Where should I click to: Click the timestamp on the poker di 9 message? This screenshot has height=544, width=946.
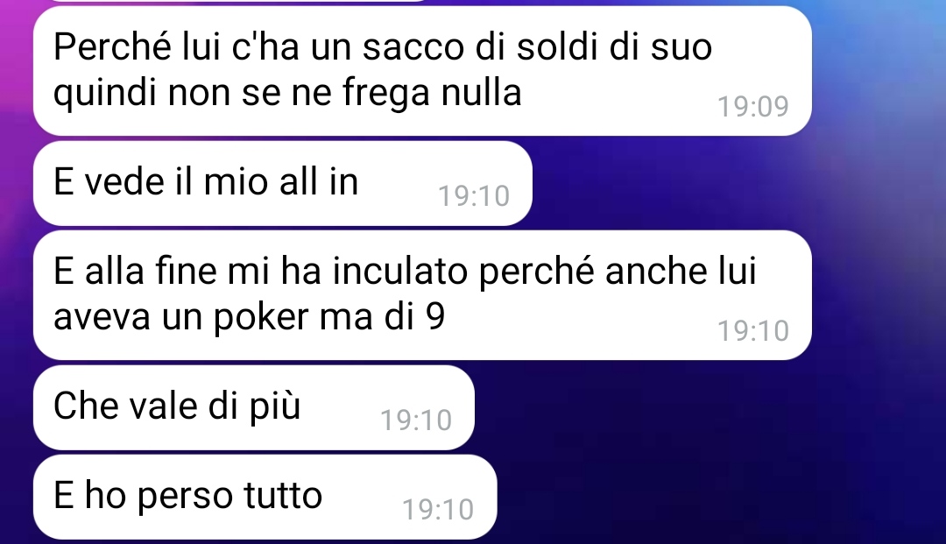tap(753, 331)
